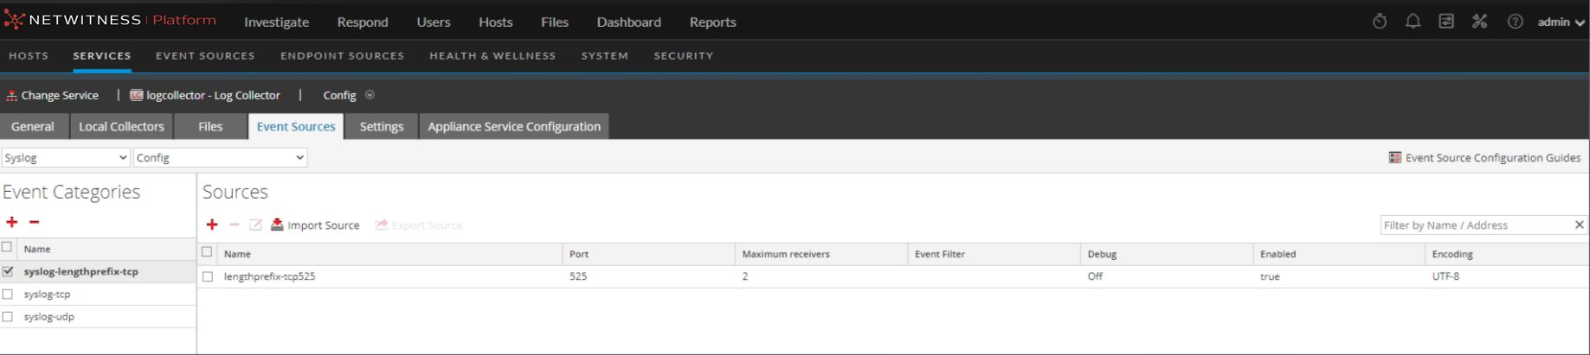Click the Change Service icon
This screenshot has height=355, width=1590.
11,95
